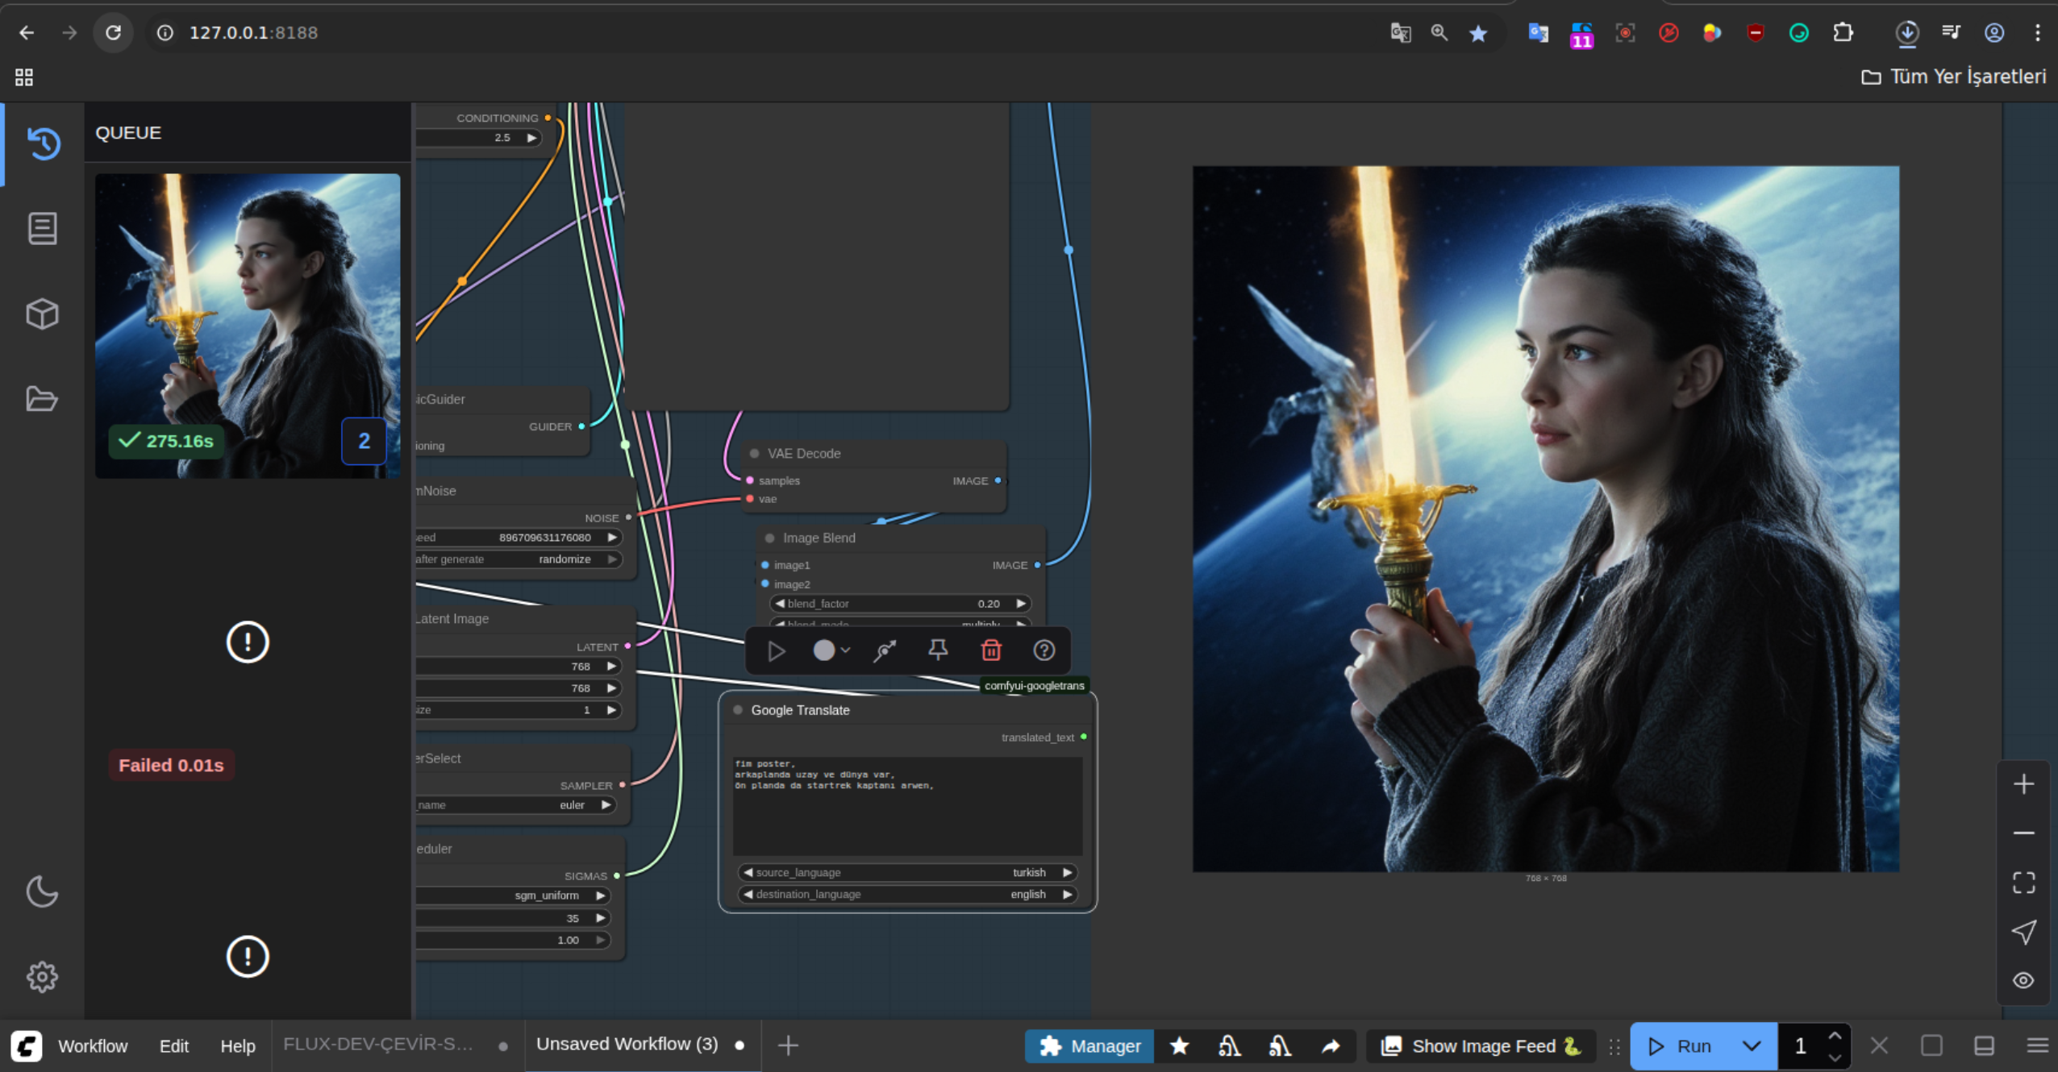This screenshot has width=2058, height=1072.
Task: Expand the Run button dropdown arrow
Action: [1751, 1045]
